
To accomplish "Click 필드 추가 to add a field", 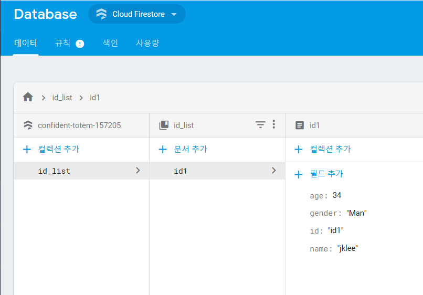I will [x=319, y=174].
